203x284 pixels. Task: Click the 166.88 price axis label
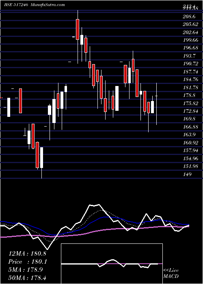tap(191, 127)
